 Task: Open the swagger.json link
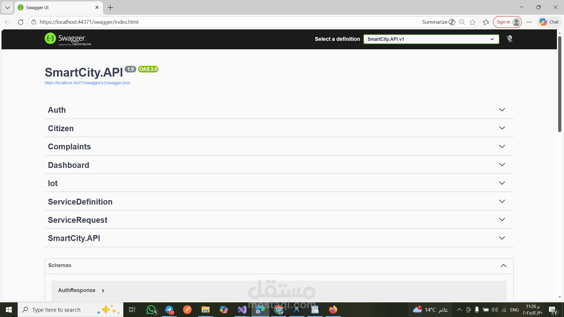87,83
